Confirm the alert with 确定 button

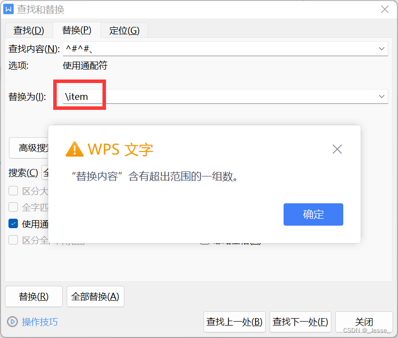pos(313,214)
